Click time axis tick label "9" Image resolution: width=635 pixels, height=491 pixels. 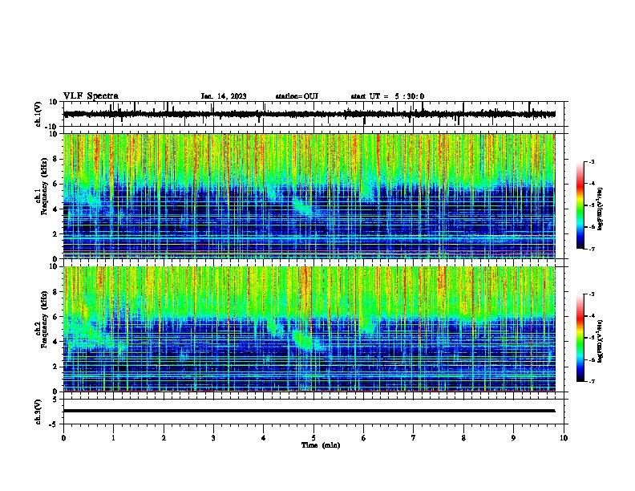tap(513, 438)
